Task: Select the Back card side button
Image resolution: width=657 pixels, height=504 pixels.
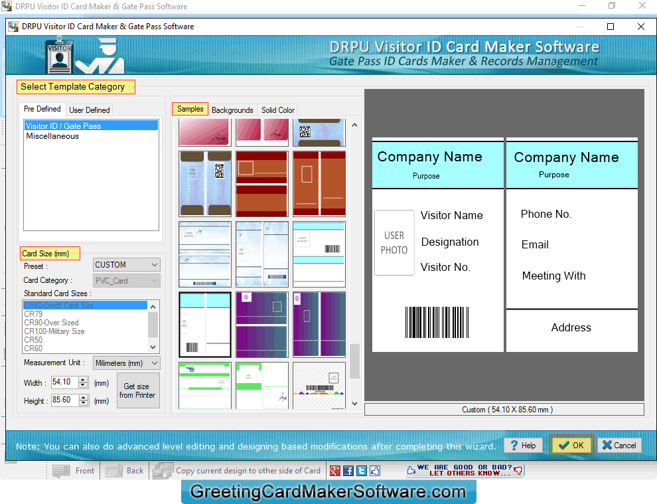Action: (x=125, y=470)
